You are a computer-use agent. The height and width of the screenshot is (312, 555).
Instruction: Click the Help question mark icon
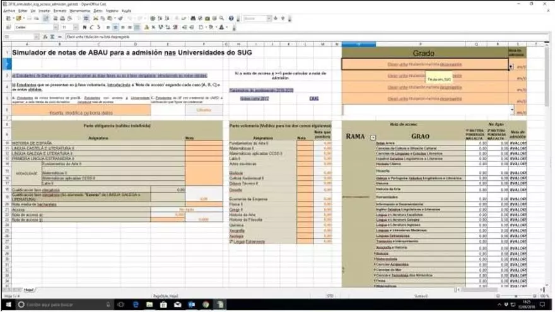point(231,19)
